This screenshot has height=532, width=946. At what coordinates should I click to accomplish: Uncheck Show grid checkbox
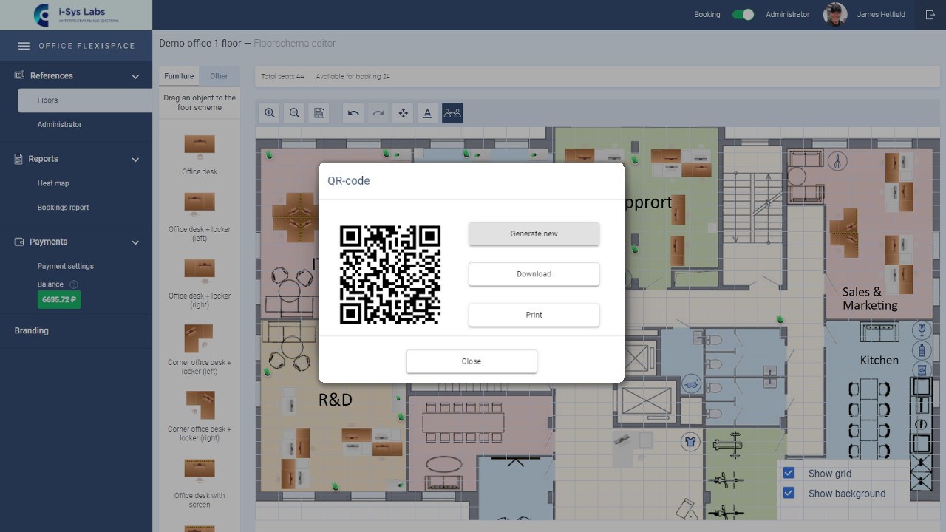[789, 473]
